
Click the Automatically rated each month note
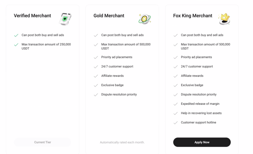(122, 142)
